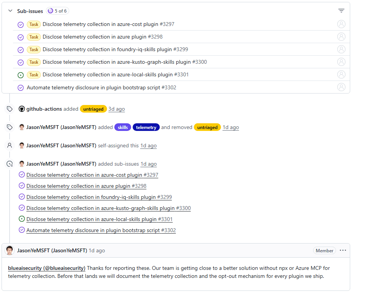Click tag icon of github-actions label event
The image size is (367, 292).
point(10,109)
